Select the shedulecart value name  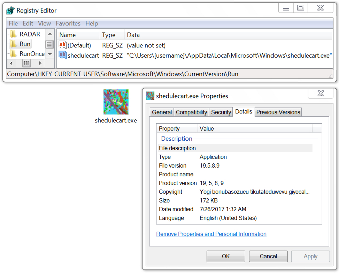tap(83, 56)
